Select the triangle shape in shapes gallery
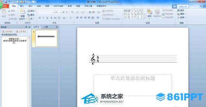The image size is (206, 107). click(x=129, y=14)
